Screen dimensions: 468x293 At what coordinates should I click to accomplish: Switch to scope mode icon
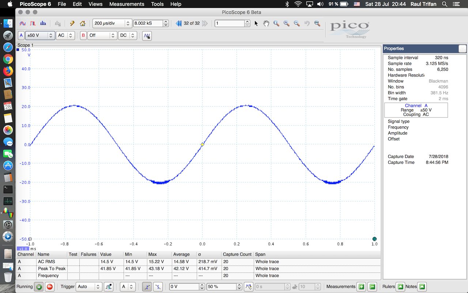point(23,23)
